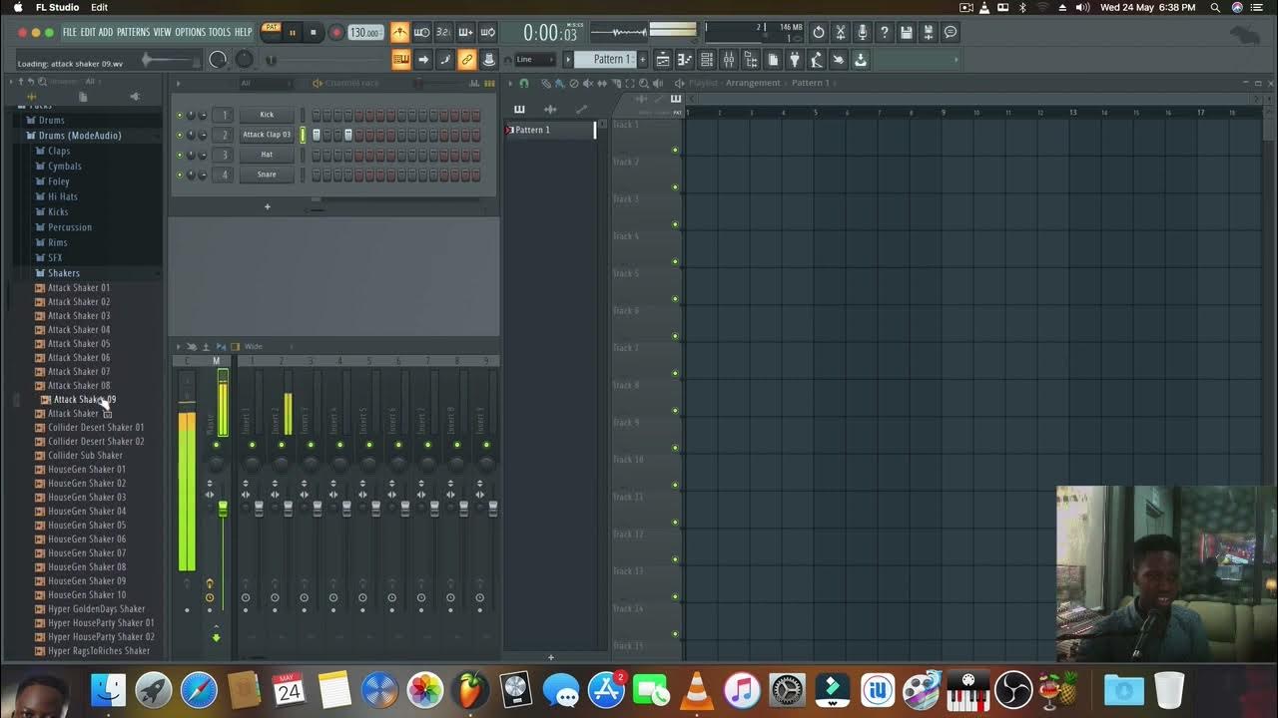Click the loop recording icon
The width and height of the screenshot is (1278, 718).
487,33
